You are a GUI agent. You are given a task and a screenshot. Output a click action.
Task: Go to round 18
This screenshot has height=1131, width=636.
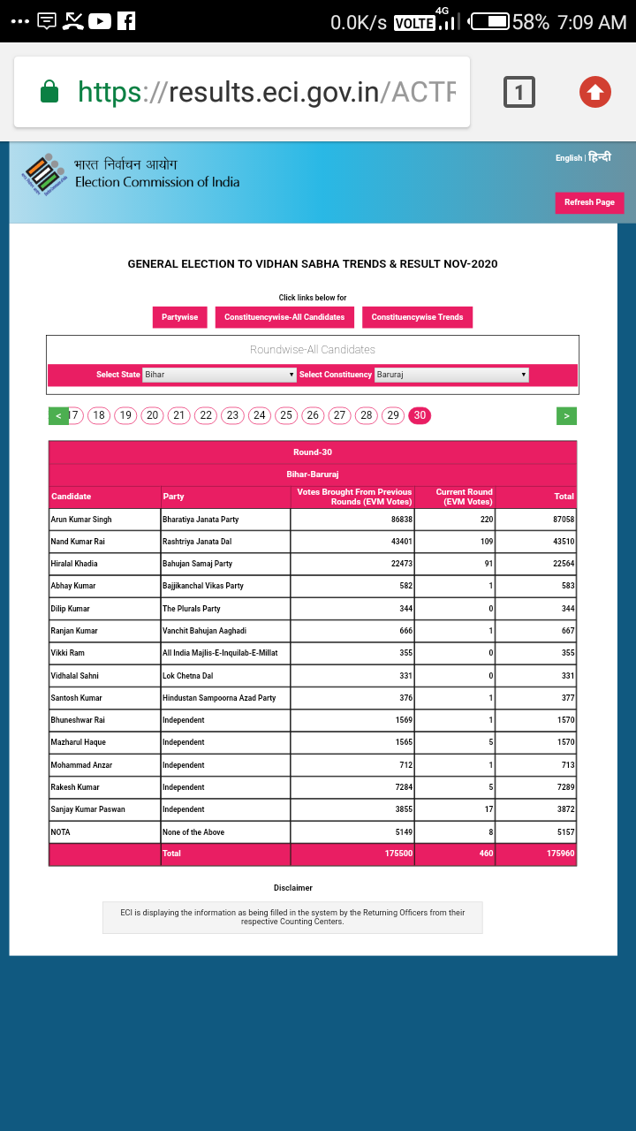99,415
